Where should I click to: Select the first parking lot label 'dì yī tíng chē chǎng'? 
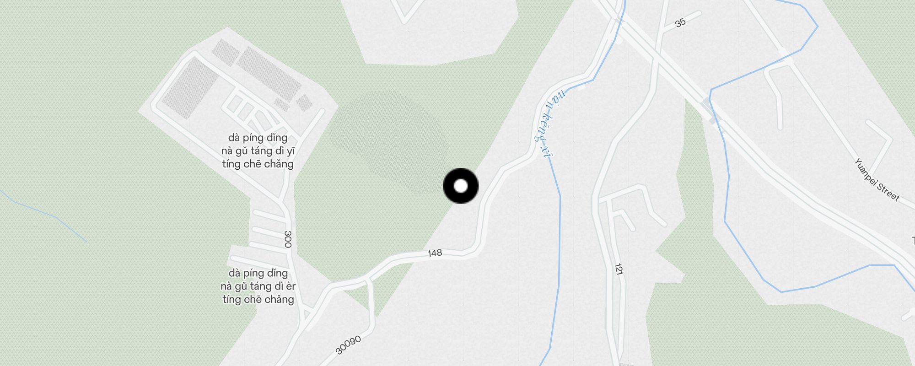(258, 151)
